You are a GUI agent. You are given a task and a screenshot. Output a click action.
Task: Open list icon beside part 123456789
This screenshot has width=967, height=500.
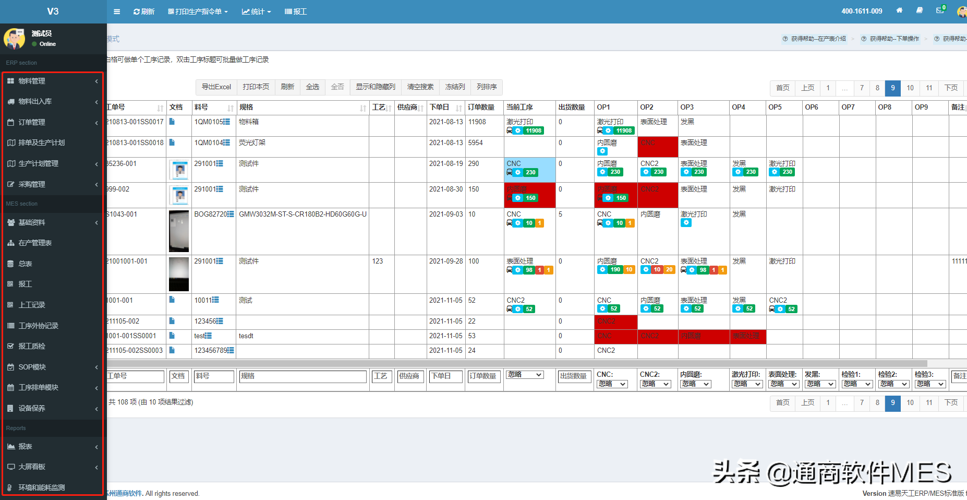(x=231, y=350)
